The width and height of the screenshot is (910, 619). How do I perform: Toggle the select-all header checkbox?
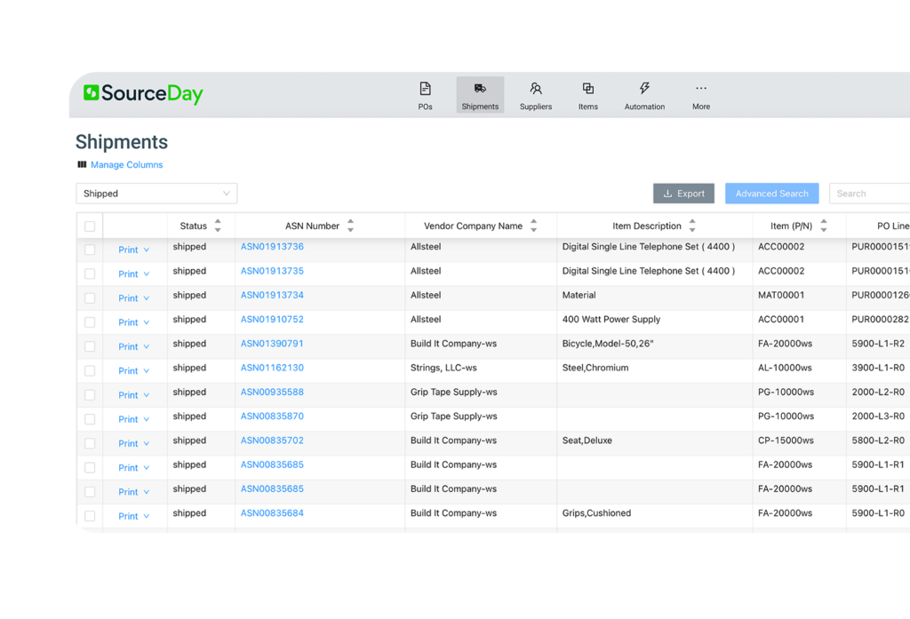point(90,226)
